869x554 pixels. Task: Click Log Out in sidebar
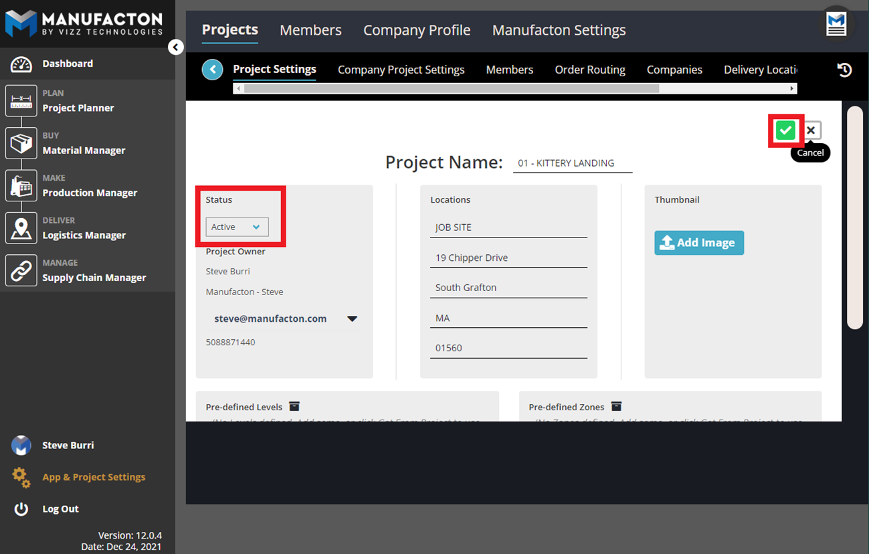[60, 509]
